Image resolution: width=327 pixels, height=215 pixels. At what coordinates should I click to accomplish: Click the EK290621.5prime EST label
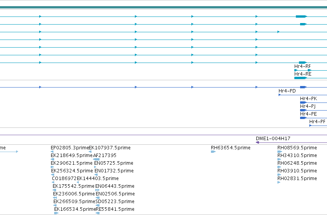point(71,163)
